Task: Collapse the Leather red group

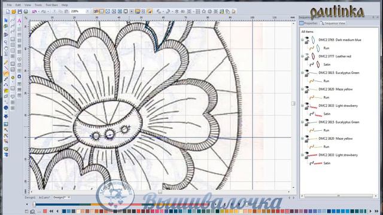Action: point(302,56)
